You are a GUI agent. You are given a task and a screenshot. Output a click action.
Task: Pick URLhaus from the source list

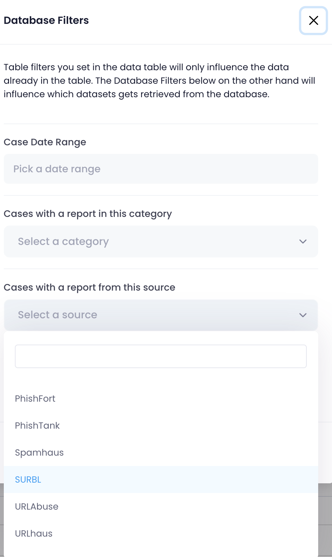[x=34, y=533]
